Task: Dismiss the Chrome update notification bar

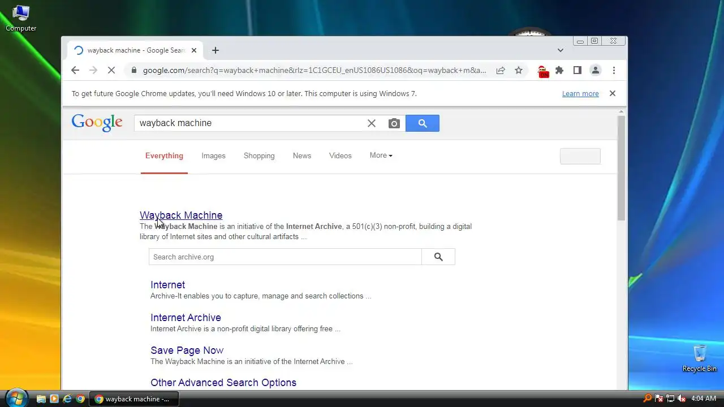Action: [613, 93]
